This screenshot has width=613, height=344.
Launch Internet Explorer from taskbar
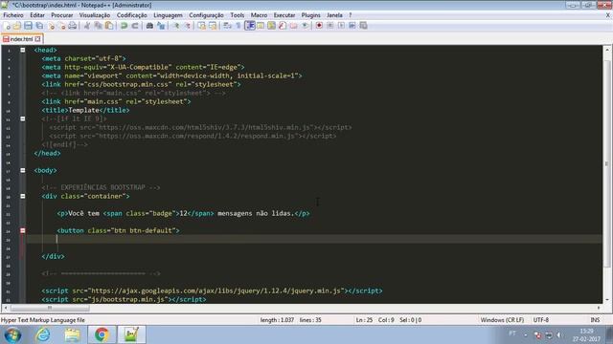point(42,334)
